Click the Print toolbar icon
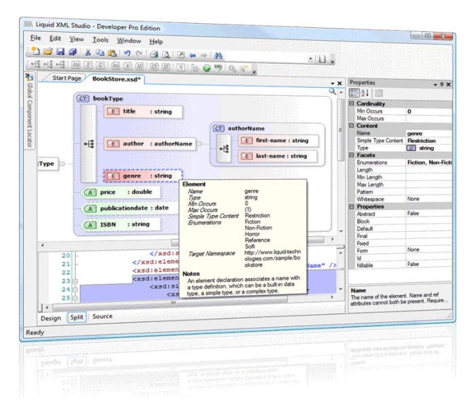 pyautogui.click(x=154, y=54)
